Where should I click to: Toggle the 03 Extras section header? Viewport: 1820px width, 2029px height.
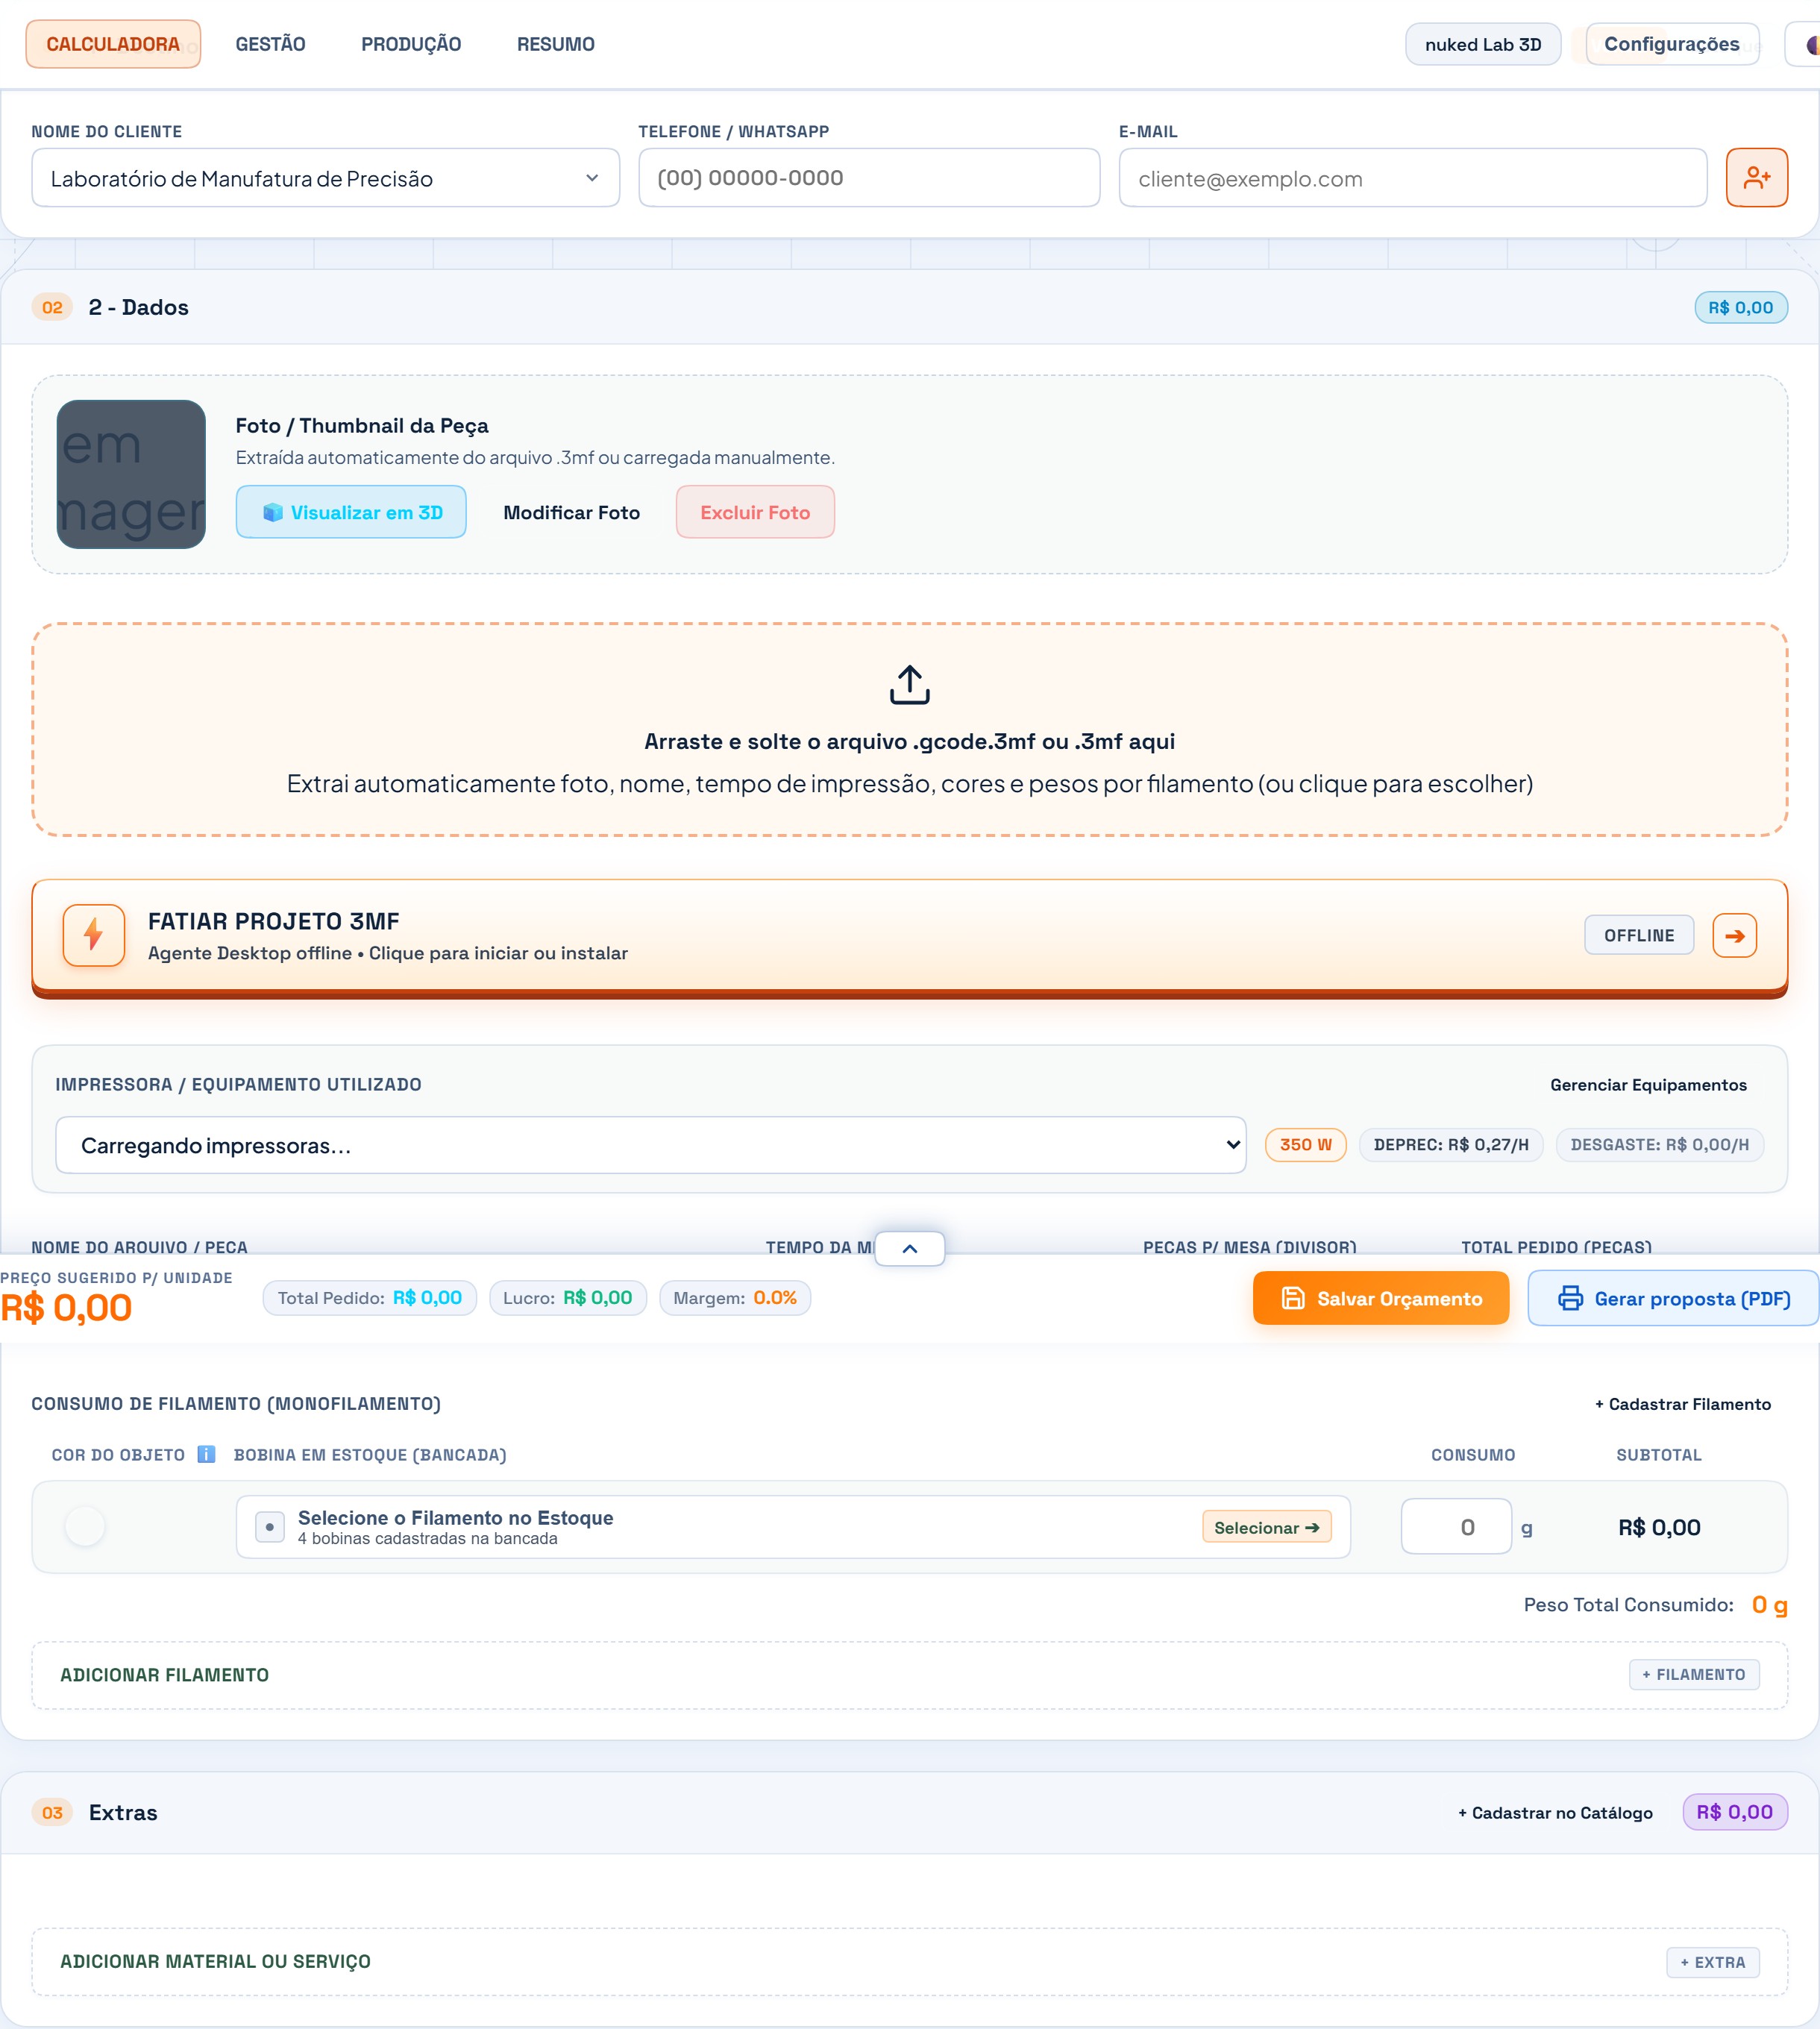909,1812
